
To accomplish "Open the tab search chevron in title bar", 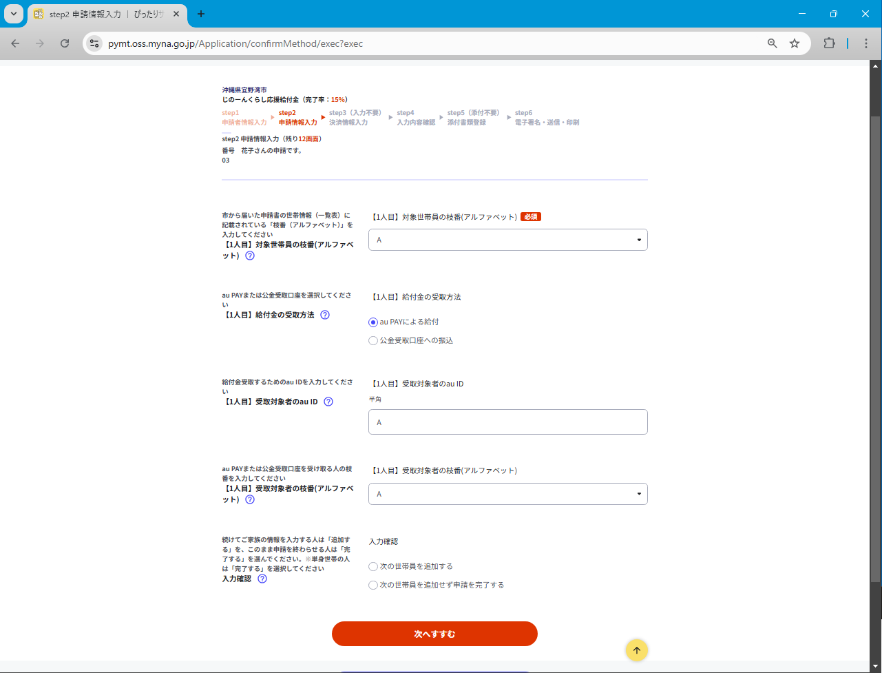I will click(13, 14).
